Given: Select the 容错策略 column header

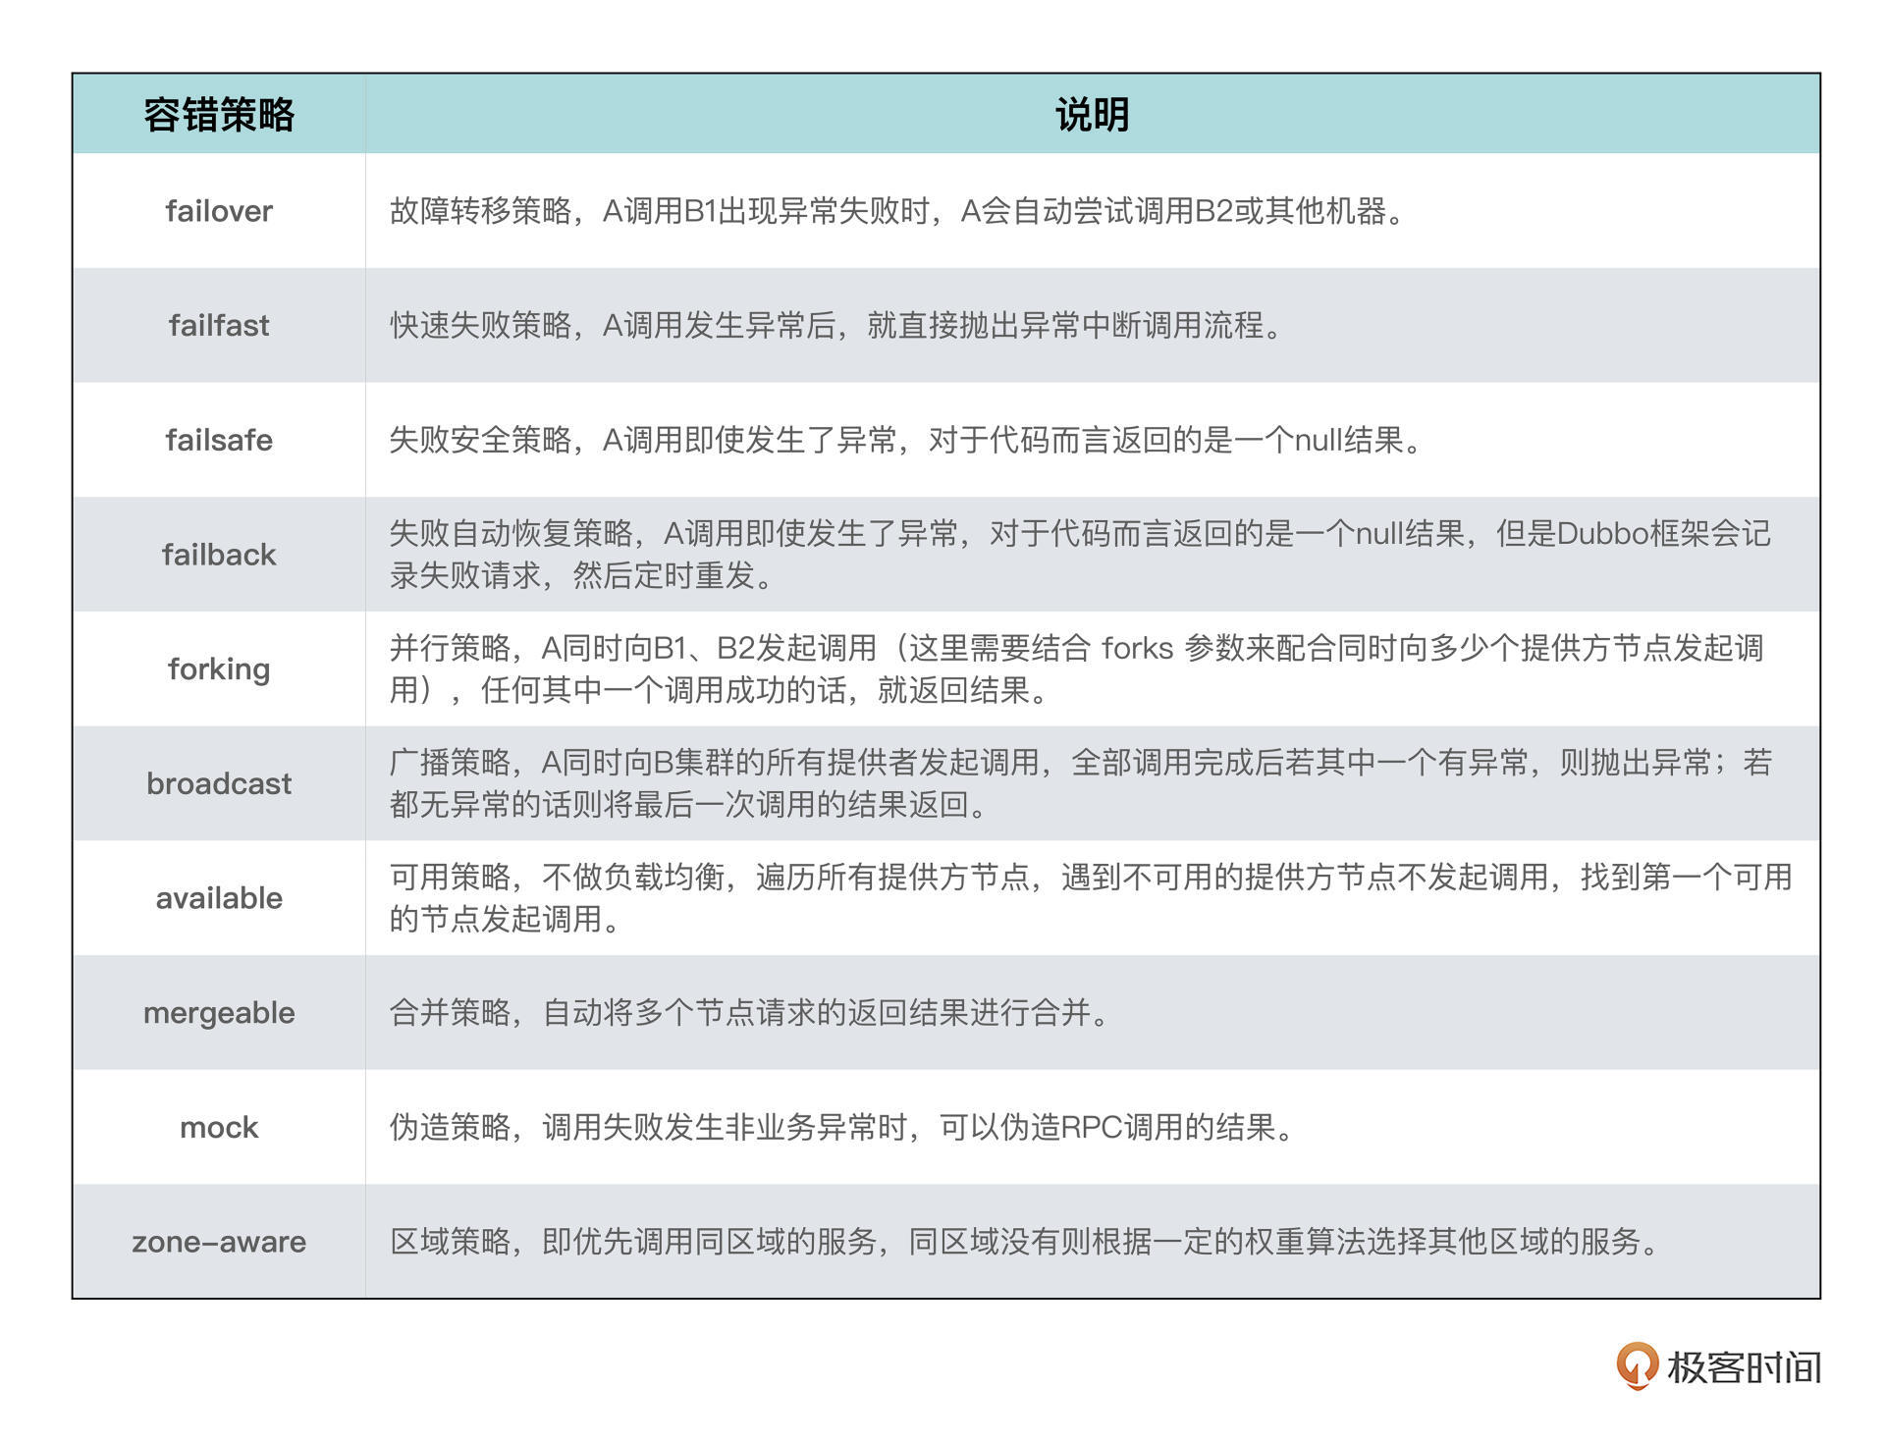Looking at the screenshot, I should coord(219,115).
